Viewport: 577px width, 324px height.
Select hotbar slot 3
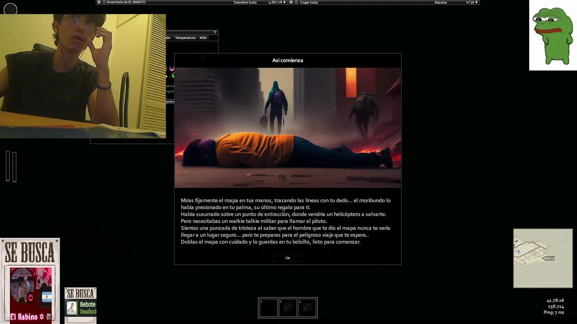click(307, 308)
